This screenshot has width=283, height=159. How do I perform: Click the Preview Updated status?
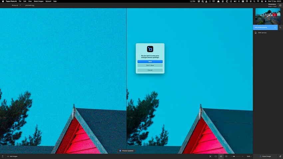[126, 151]
